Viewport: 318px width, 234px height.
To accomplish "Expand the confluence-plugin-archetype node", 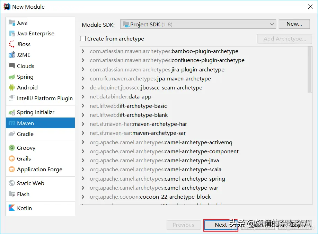I will (83, 60).
